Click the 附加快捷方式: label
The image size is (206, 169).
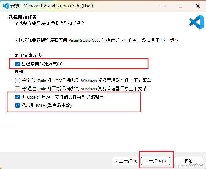tap(29, 55)
